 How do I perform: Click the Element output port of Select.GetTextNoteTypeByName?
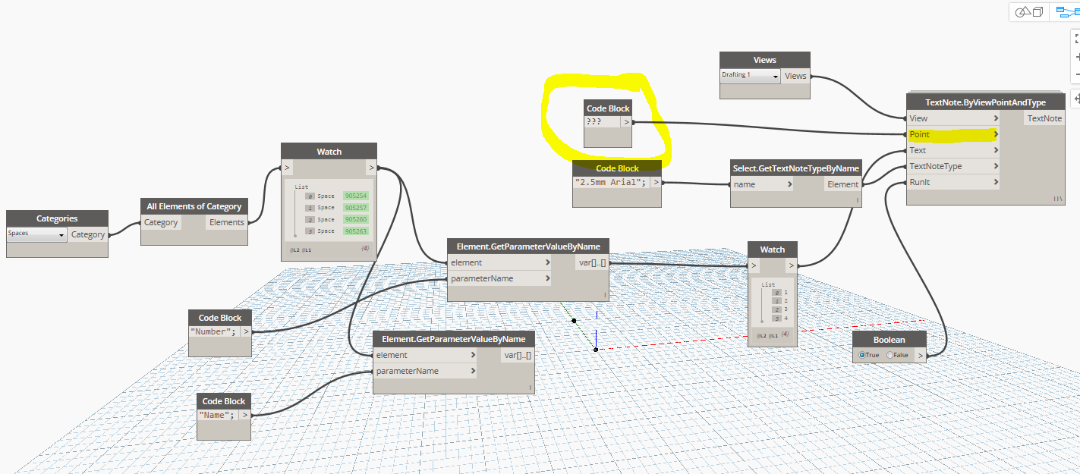coord(842,184)
